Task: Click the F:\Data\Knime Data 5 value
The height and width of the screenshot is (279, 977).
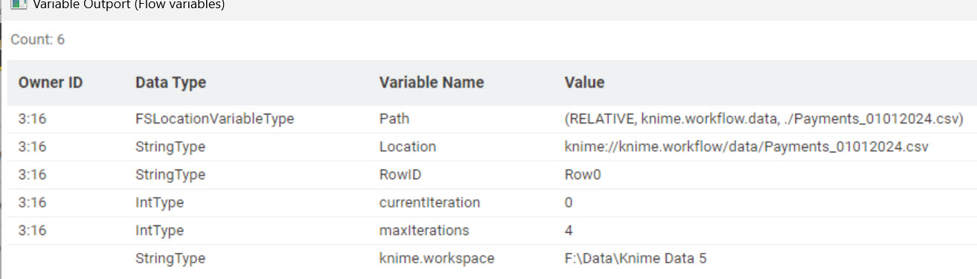Action: [x=635, y=258]
